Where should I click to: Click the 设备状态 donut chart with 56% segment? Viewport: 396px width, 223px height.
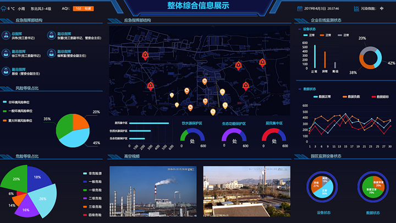(x=322, y=187)
